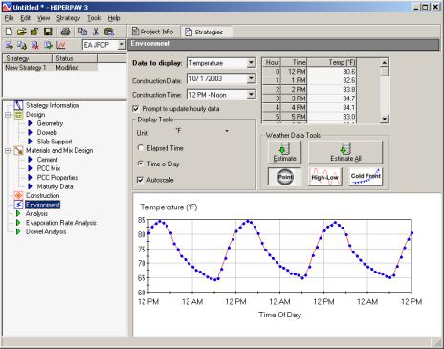Click the hourly table scrollbar down arrow

tap(385, 119)
